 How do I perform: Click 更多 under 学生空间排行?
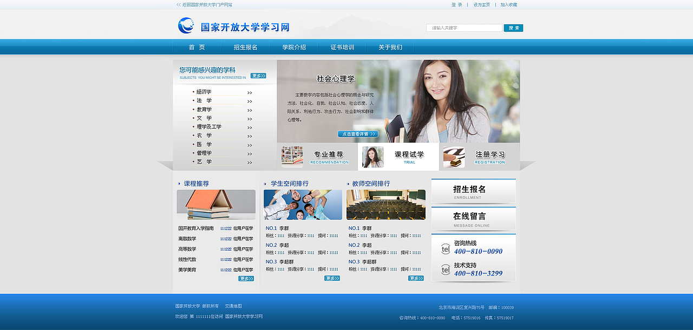tap(332, 278)
